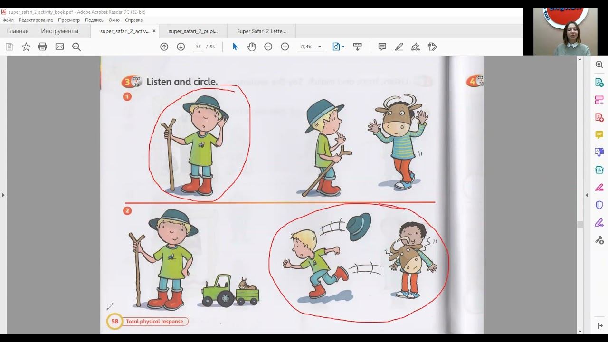Viewport: 608px width, 342px height.
Task: Click the stamp tool icon
Action: pos(432,47)
